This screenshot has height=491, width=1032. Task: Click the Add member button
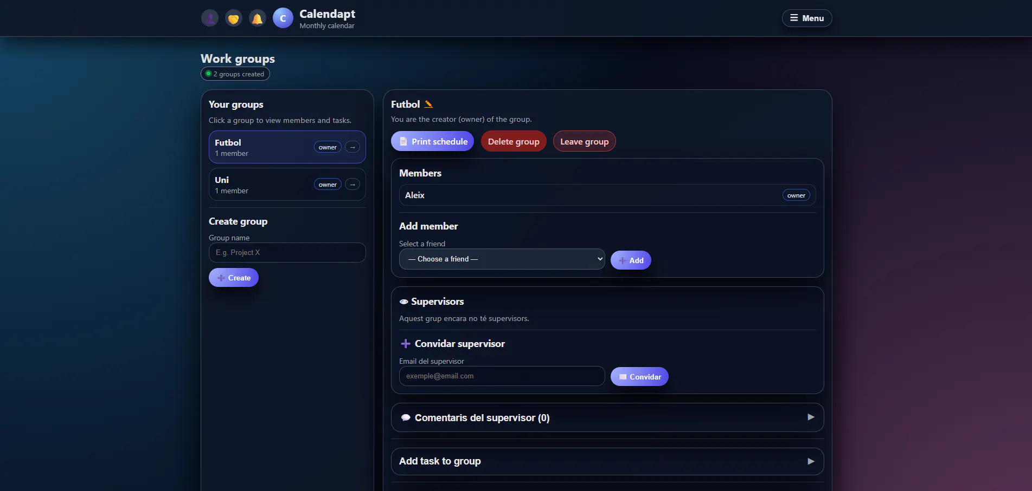631,260
